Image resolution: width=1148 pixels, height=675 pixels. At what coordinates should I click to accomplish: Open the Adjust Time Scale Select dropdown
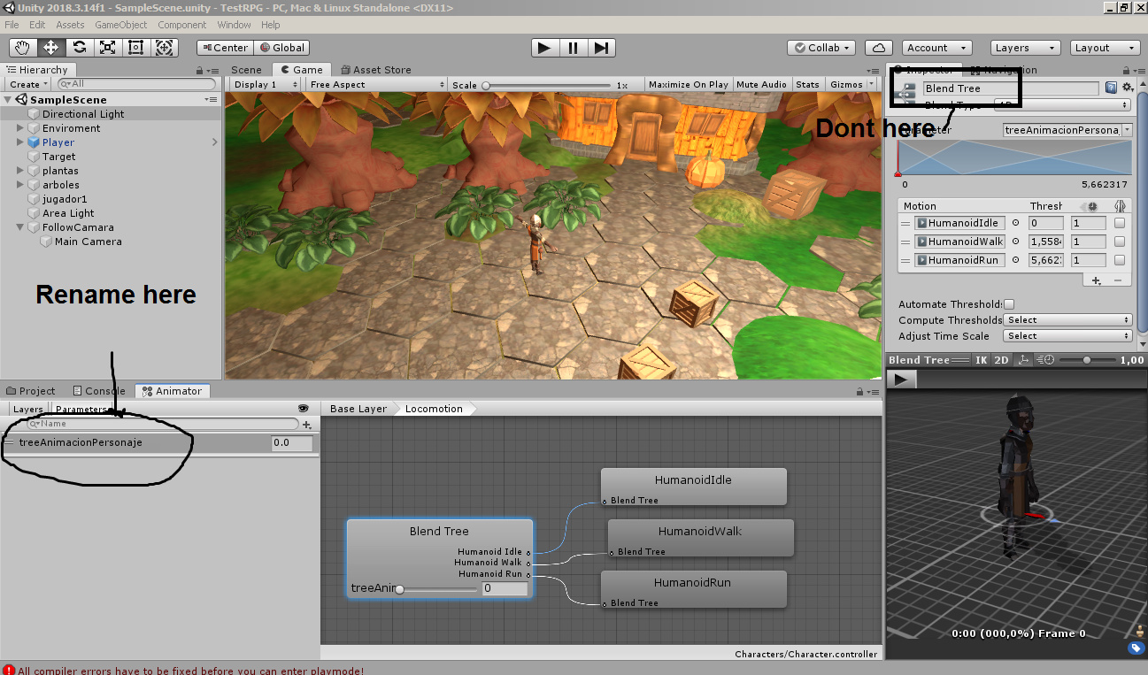[1067, 335]
